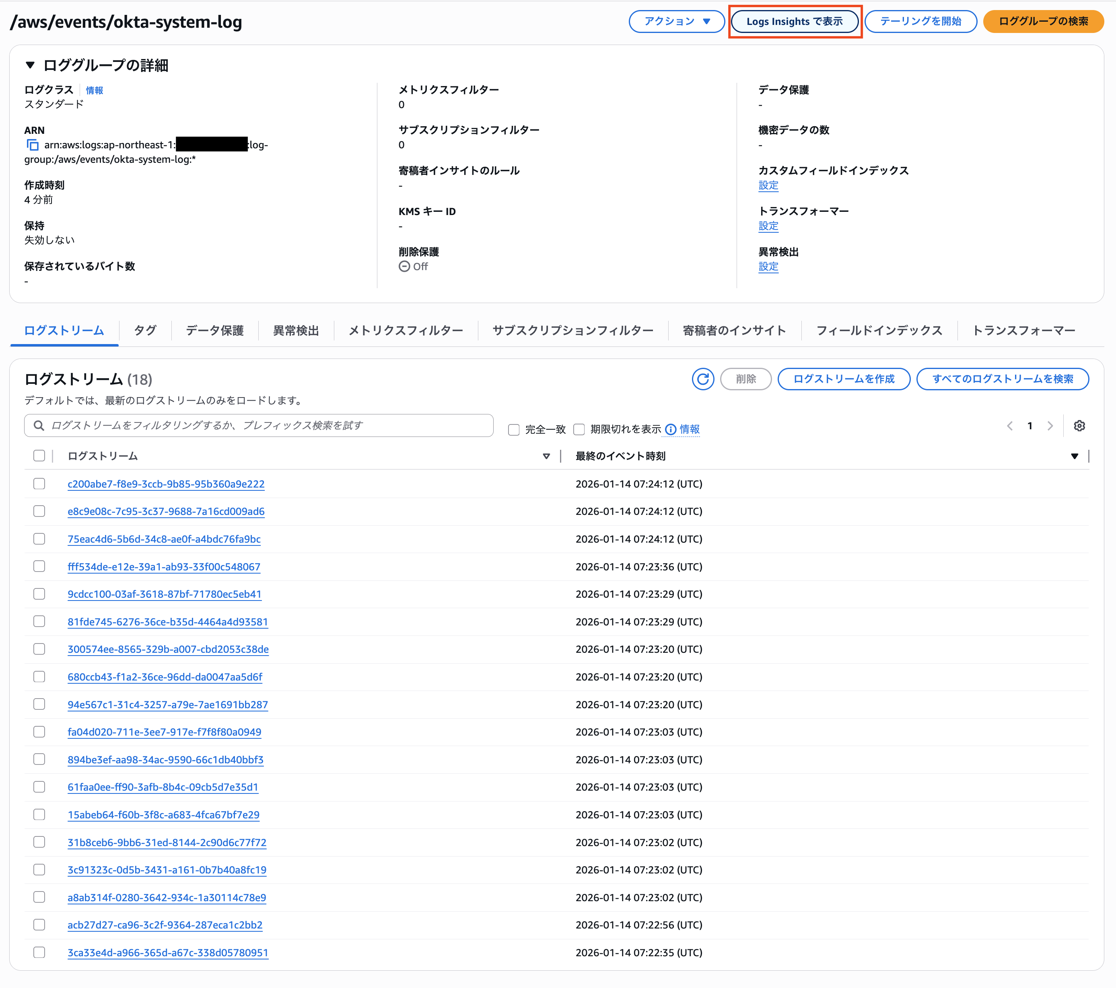Open table preferences gear icon
Viewport: 1116px width, 988px height.
(1079, 426)
